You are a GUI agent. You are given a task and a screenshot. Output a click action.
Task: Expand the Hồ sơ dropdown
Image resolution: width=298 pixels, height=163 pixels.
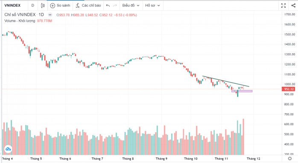point(152,6)
